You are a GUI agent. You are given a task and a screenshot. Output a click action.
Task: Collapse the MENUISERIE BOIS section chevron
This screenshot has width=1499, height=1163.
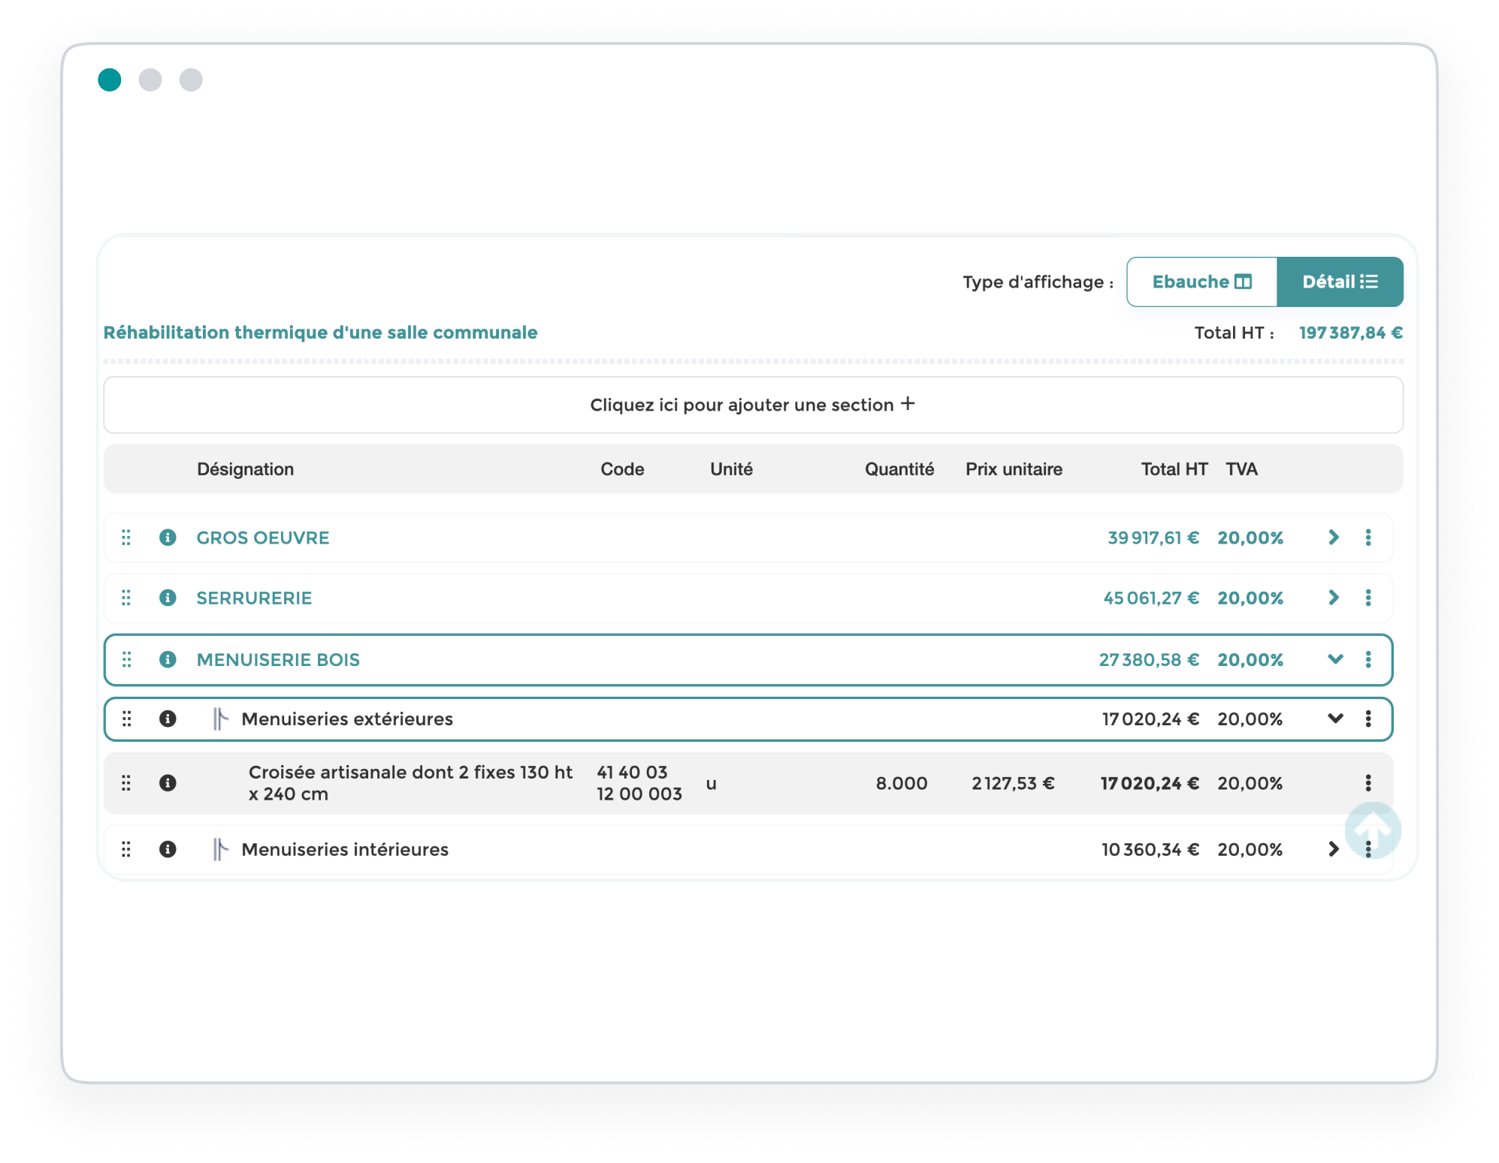click(1335, 659)
